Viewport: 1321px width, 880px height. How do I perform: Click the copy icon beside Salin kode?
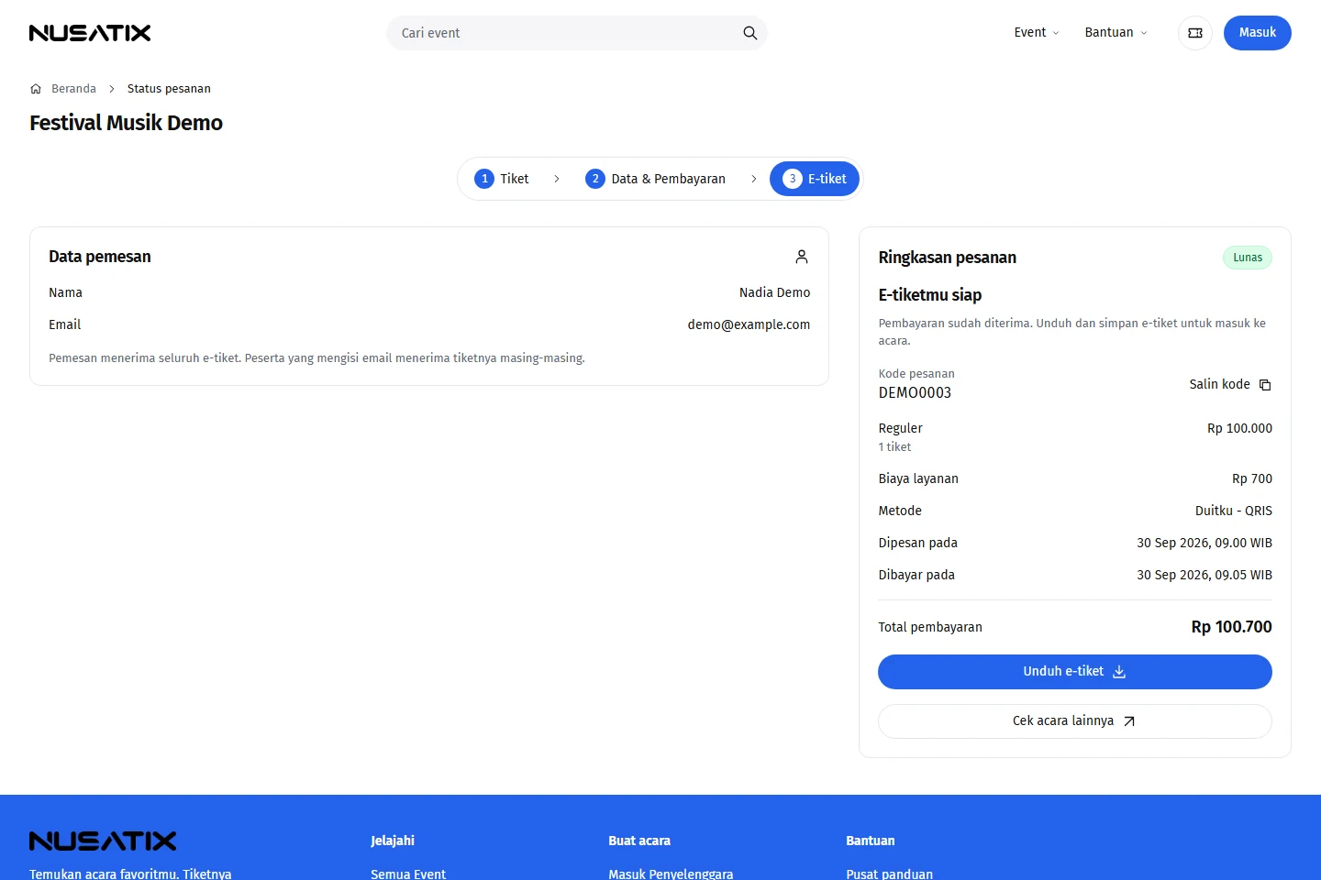coord(1265,385)
